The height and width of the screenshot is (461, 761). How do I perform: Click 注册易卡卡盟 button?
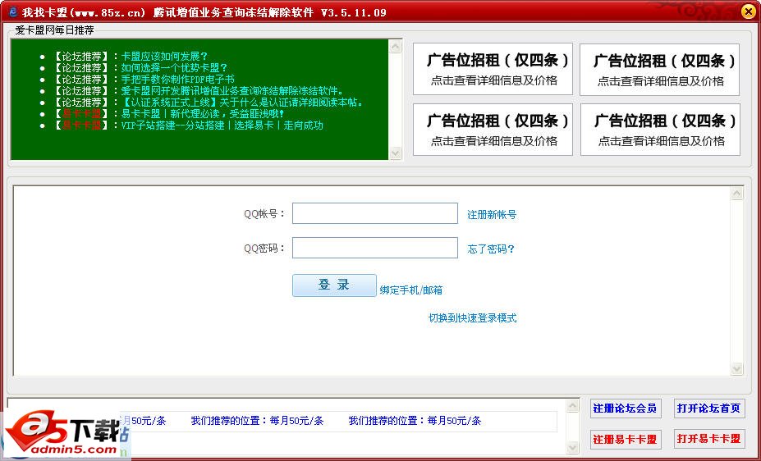(x=625, y=439)
